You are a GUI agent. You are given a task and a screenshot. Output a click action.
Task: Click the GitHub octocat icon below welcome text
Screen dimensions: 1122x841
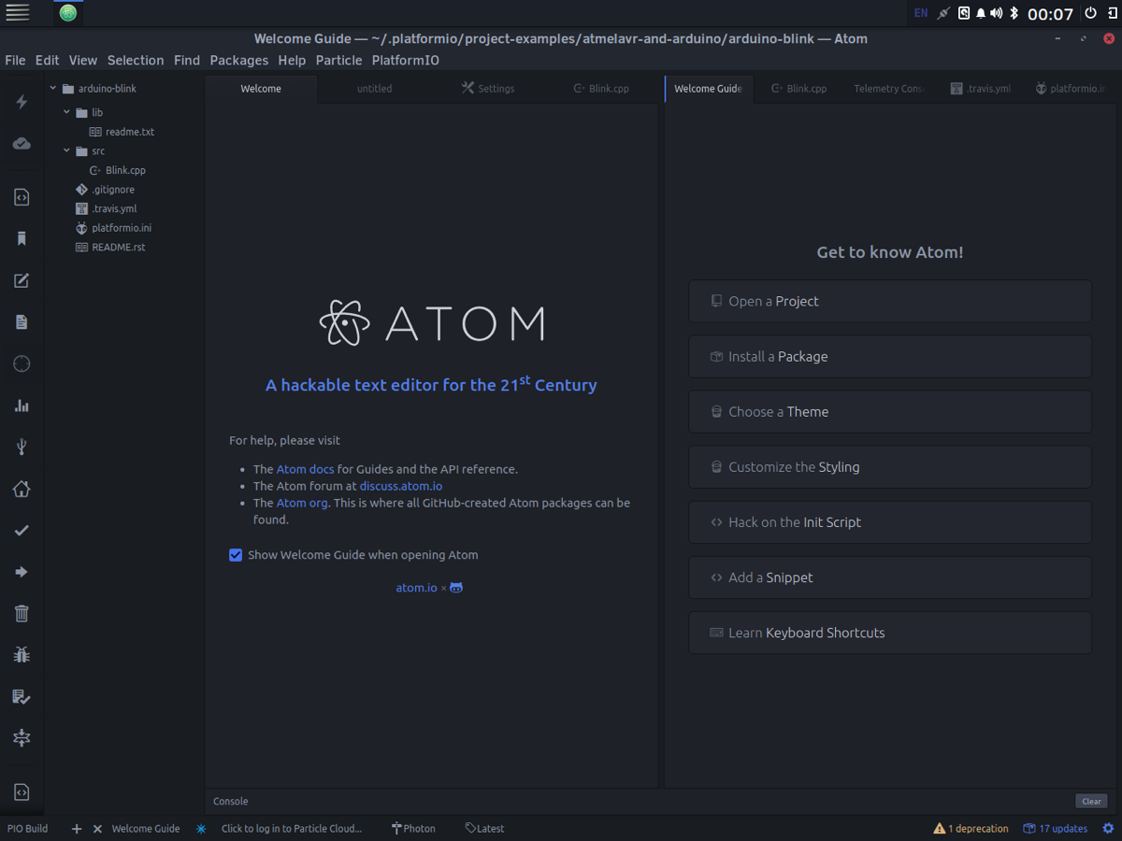point(456,588)
